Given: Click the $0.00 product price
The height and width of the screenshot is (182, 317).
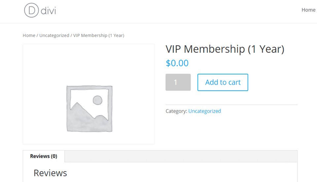Looking at the screenshot, I should [x=177, y=63].
